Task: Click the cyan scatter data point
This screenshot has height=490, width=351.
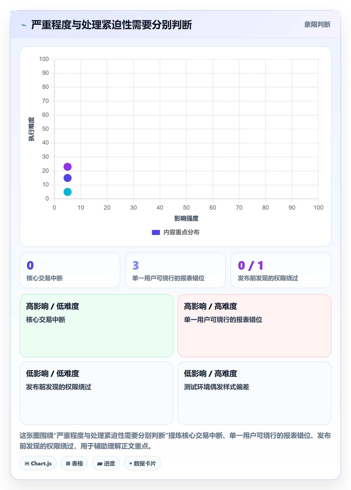Action: click(x=67, y=192)
